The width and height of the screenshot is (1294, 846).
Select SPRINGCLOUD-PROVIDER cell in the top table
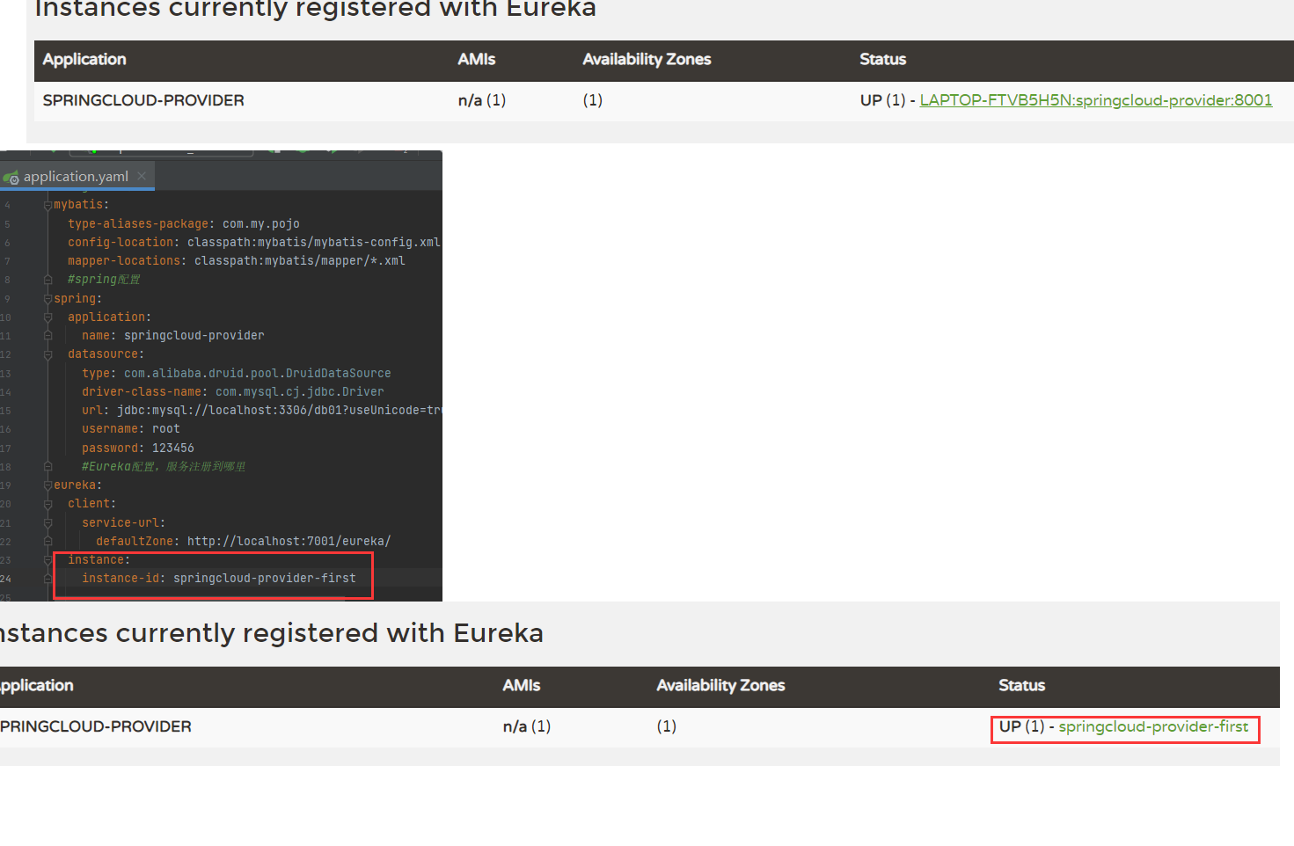pos(143,100)
